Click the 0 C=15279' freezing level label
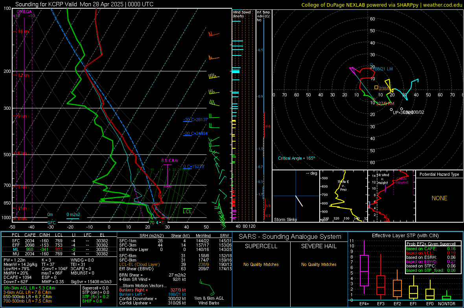 (194, 166)
